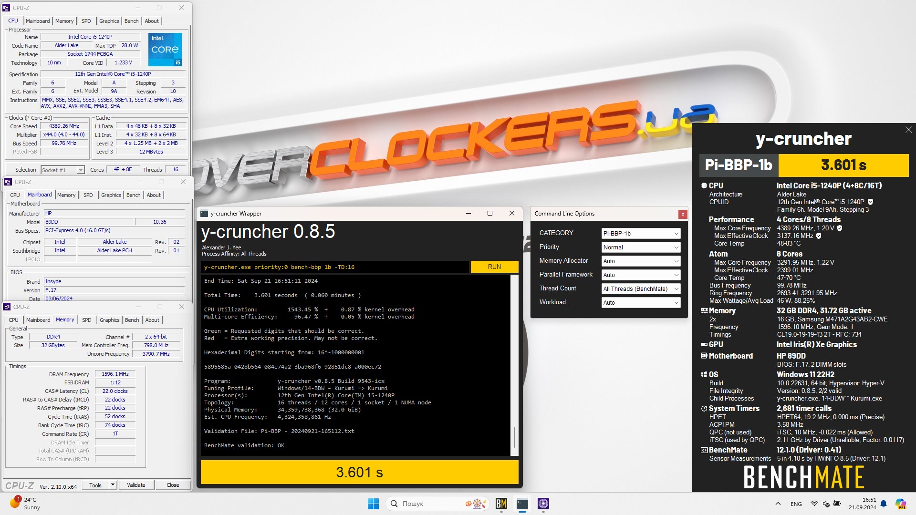Click the Pi-BBP-1b benchmark label in BenchMate panel
Screen dimensions: 916x515
coord(739,165)
